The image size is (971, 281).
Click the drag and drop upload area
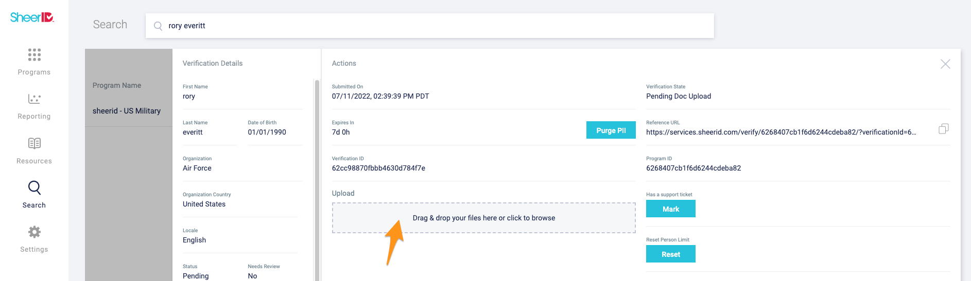pos(483,218)
